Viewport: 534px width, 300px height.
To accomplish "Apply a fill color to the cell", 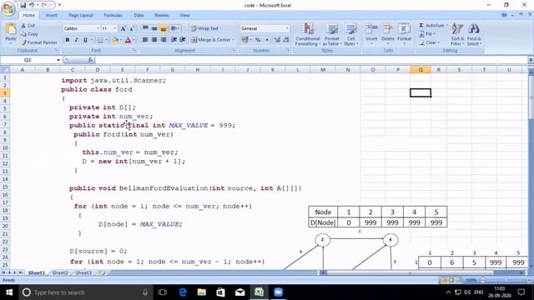I will (115, 40).
